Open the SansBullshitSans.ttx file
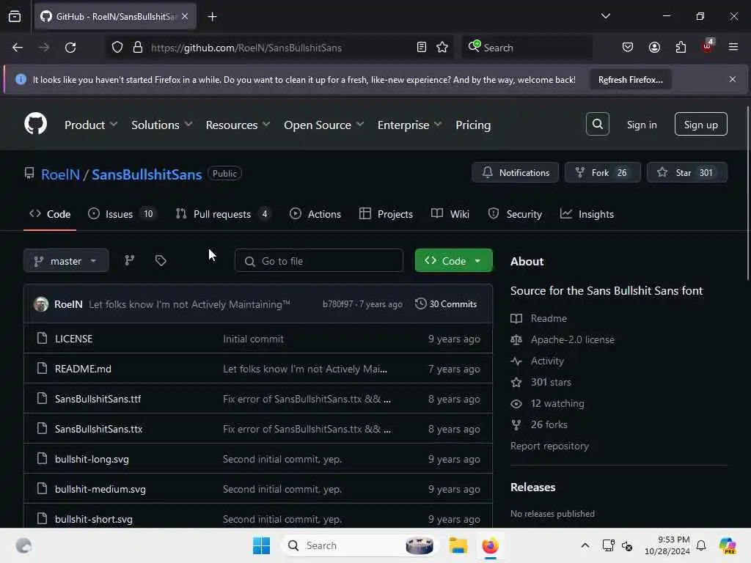This screenshot has width=751, height=563. click(99, 430)
